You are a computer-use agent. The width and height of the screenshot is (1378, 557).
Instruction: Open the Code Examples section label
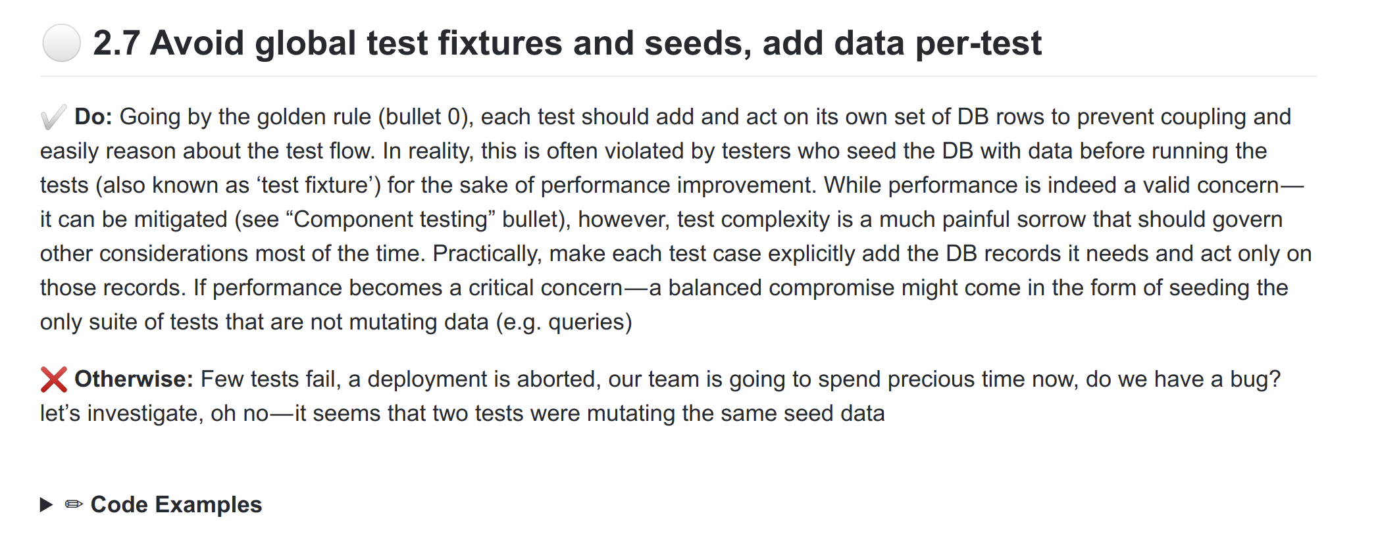tap(176, 504)
